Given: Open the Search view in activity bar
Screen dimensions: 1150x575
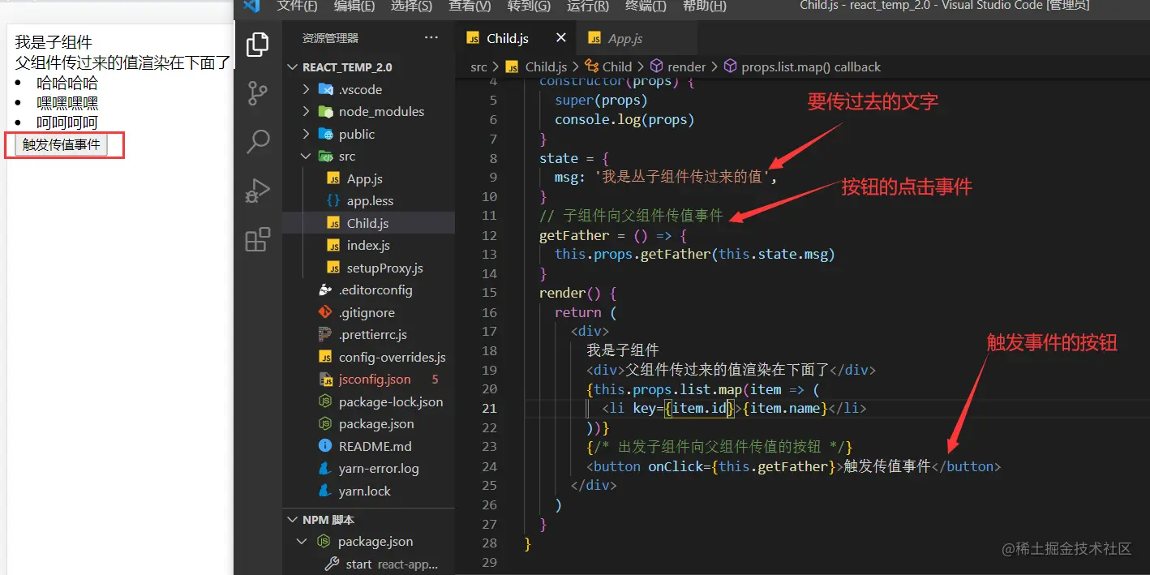Looking at the screenshot, I should [257, 142].
